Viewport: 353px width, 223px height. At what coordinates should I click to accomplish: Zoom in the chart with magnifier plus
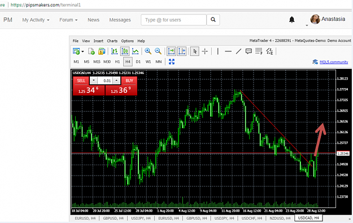click(148, 51)
